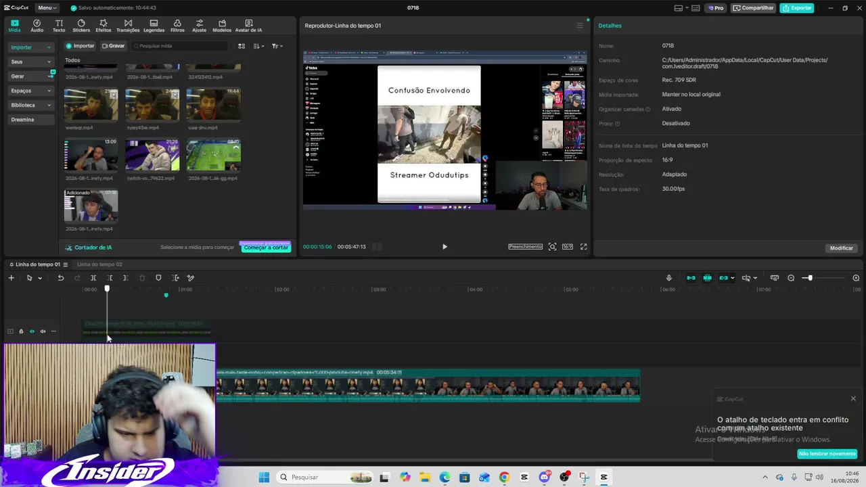Click the add-track plus icon in timeline toolbar
This screenshot has width=866, height=487.
click(11, 278)
